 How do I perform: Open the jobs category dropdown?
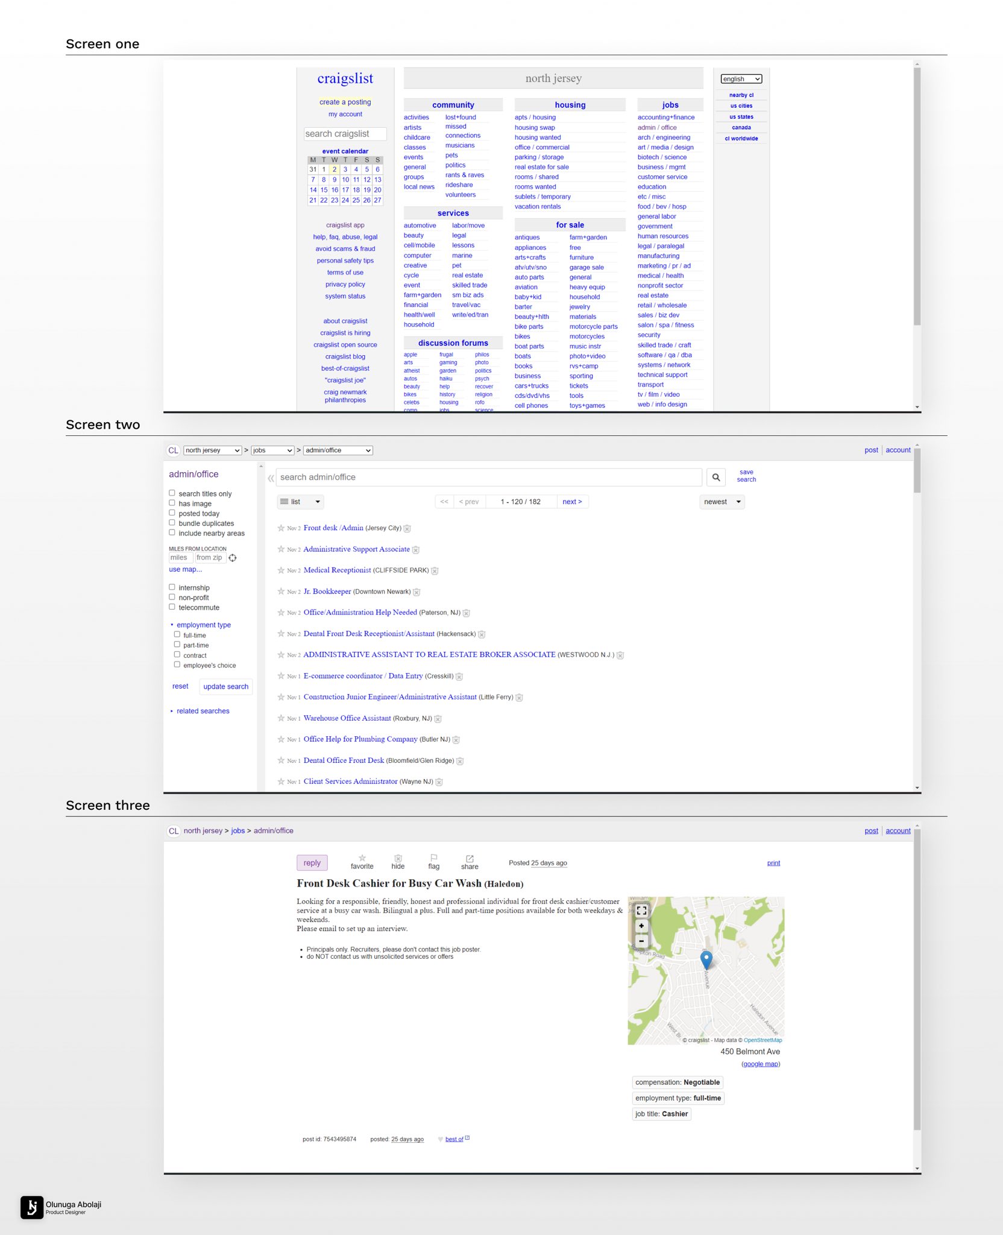[x=272, y=450]
